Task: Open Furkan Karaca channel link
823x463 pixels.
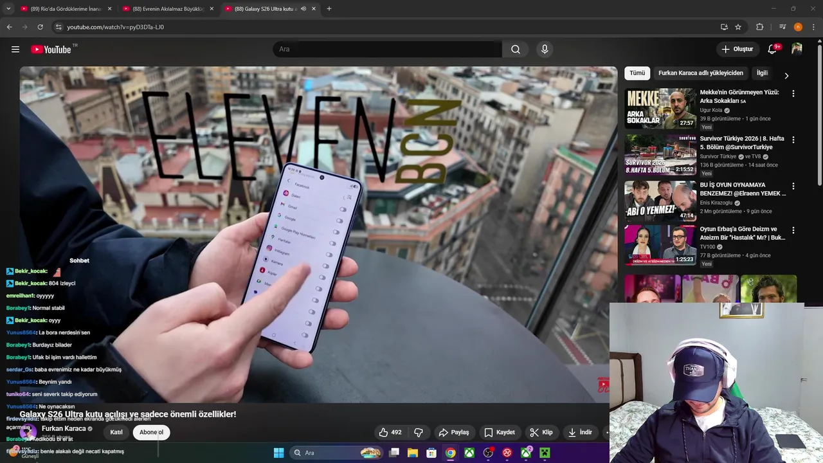Action: pos(64,428)
